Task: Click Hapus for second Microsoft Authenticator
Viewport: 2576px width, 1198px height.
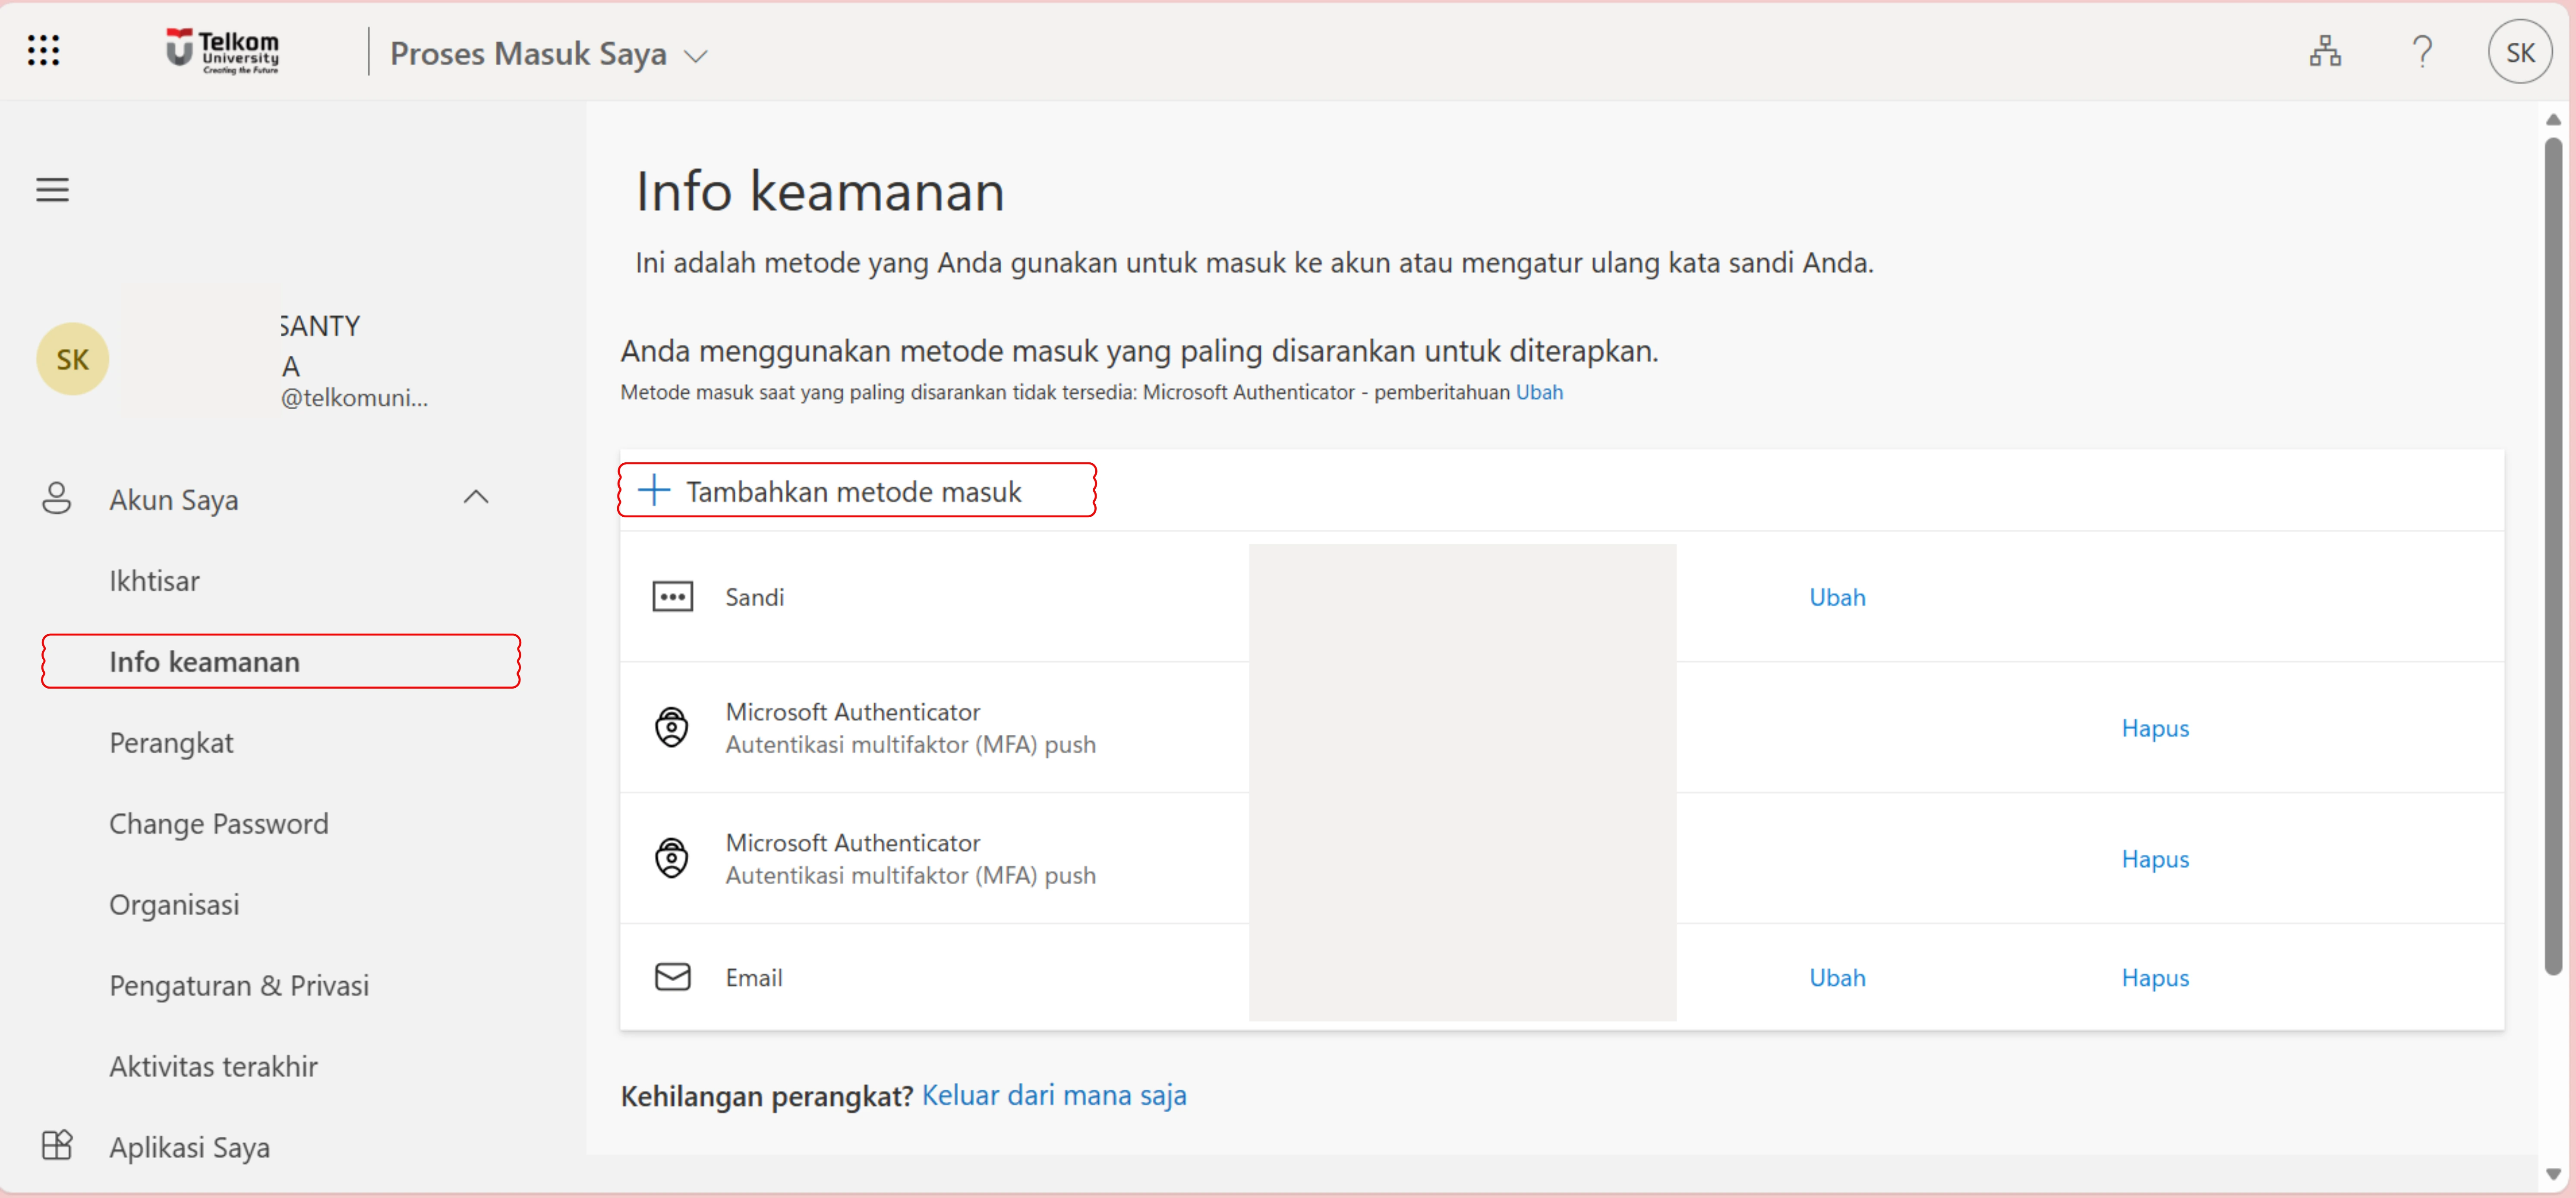Action: (2155, 859)
